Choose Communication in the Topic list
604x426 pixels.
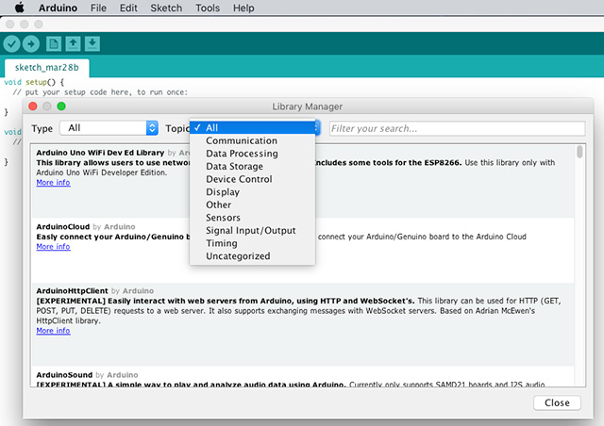tap(252, 140)
